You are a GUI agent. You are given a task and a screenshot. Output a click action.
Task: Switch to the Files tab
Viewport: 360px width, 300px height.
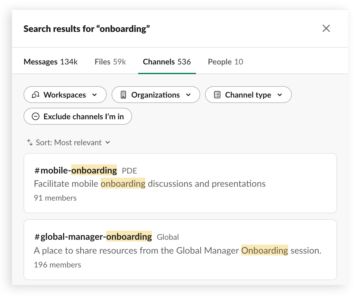click(x=110, y=61)
